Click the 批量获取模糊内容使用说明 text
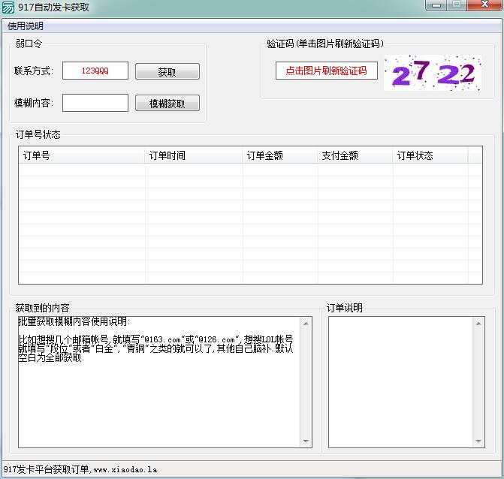 [x=74, y=321]
